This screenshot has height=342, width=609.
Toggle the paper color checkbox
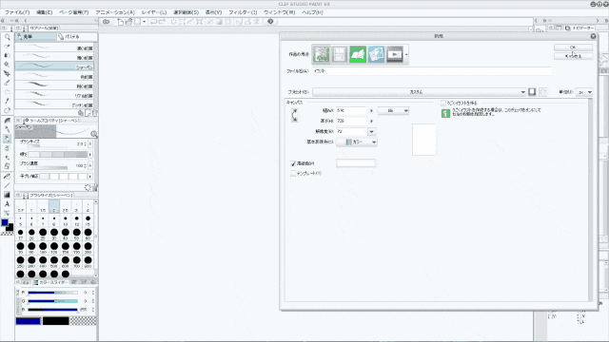pyautogui.click(x=293, y=163)
